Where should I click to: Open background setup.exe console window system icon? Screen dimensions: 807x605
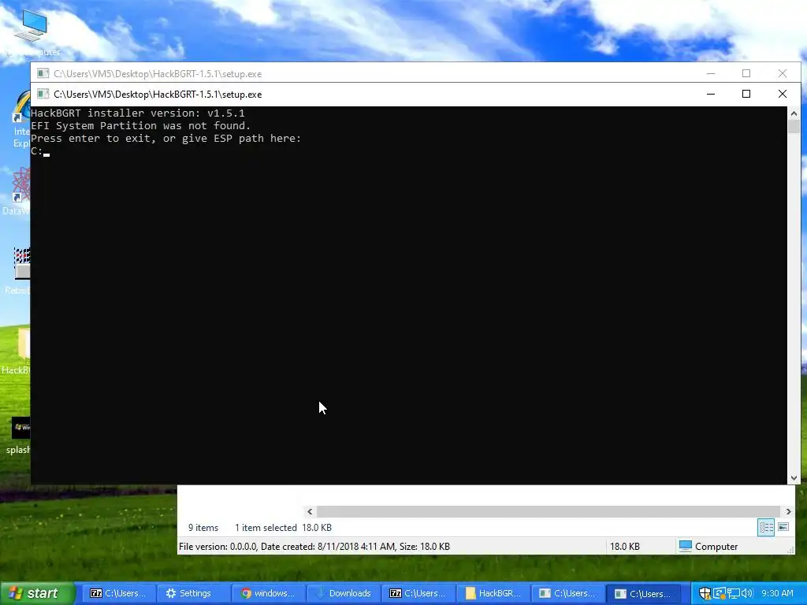tap(43, 73)
